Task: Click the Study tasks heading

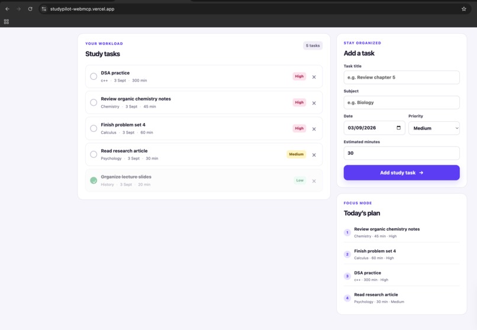Action: (x=102, y=54)
